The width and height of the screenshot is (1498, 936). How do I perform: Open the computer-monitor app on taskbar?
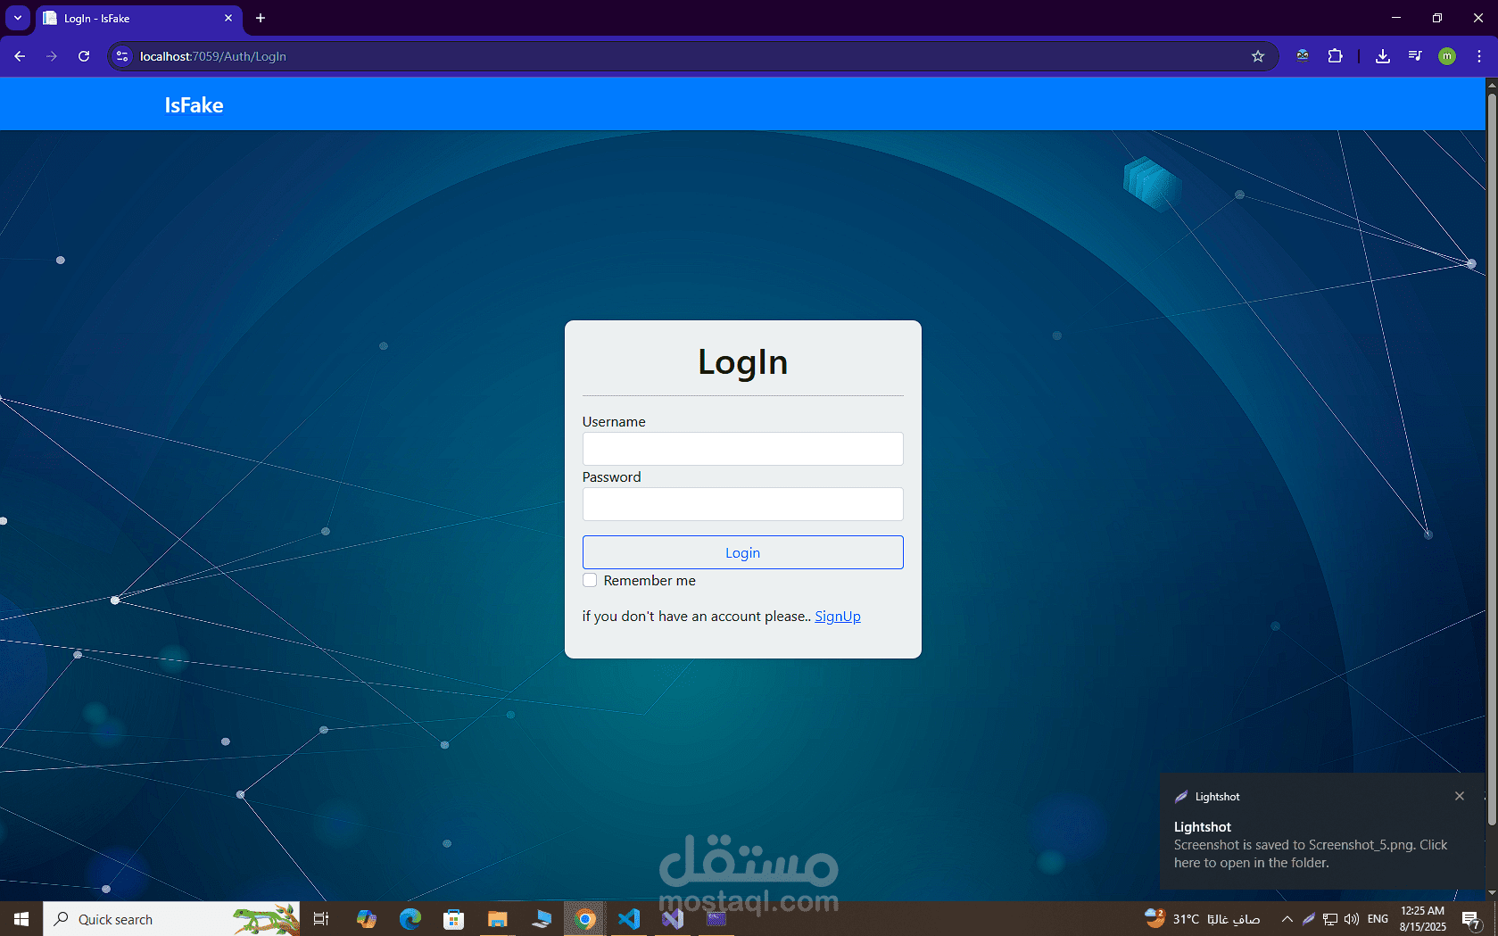(x=542, y=919)
